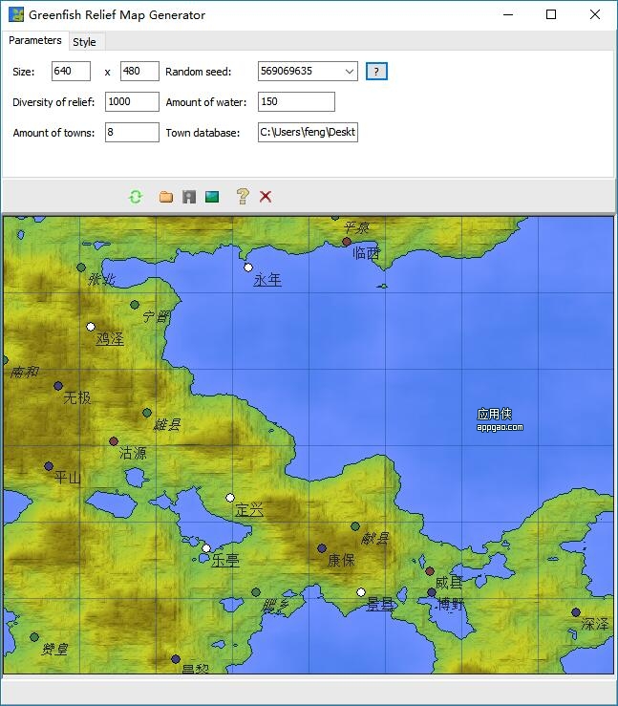This screenshot has height=706, width=618.
Task: Click the town label 平山 on map
Action: [x=68, y=477]
